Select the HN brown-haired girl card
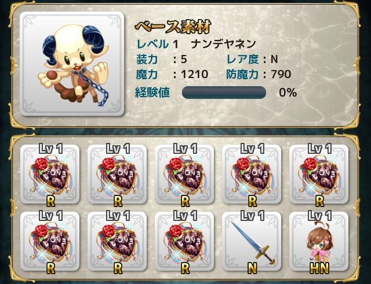 click(319, 241)
